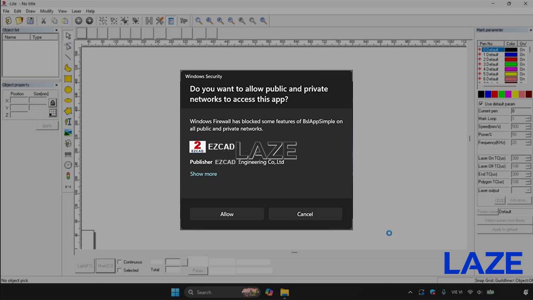Adjust the Speed(mm/s) spinner arrows

click(528, 127)
